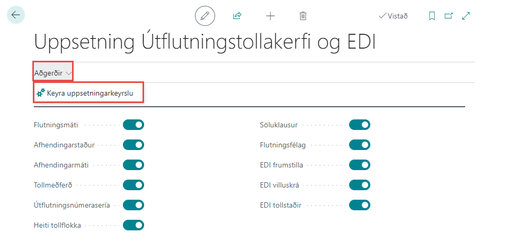Switch off Heiti tollflokka toggle

(x=134, y=225)
